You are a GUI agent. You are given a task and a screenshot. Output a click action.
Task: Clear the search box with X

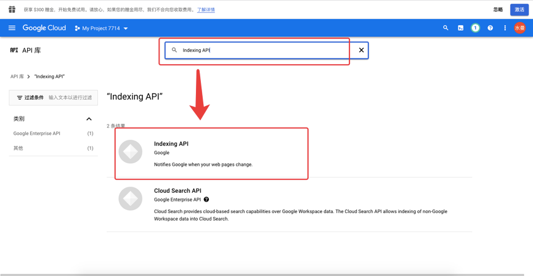[x=361, y=50]
